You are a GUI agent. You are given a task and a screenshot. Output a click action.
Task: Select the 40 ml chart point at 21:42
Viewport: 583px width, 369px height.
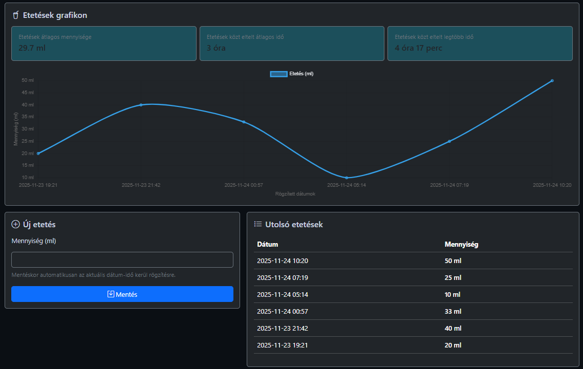[x=141, y=105]
